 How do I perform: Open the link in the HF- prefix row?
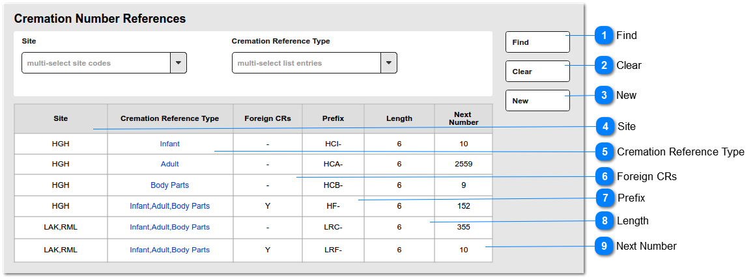(169, 206)
